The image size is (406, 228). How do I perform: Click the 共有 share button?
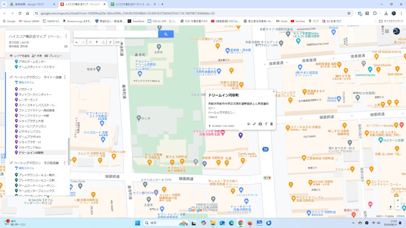(37, 56)
